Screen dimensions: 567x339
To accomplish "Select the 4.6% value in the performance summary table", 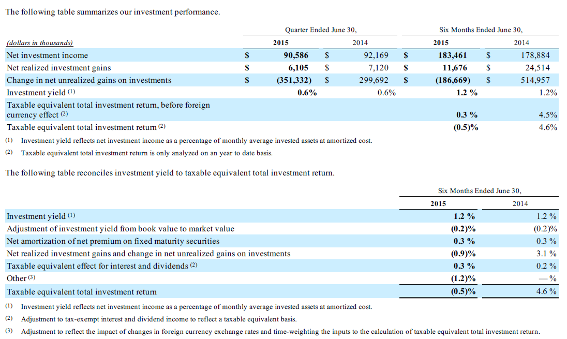I will [x=548, y=127].
